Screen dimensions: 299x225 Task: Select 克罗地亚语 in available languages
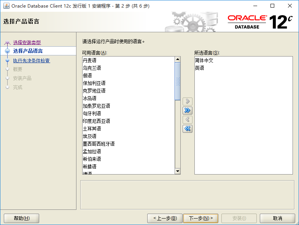coord(129,91)
